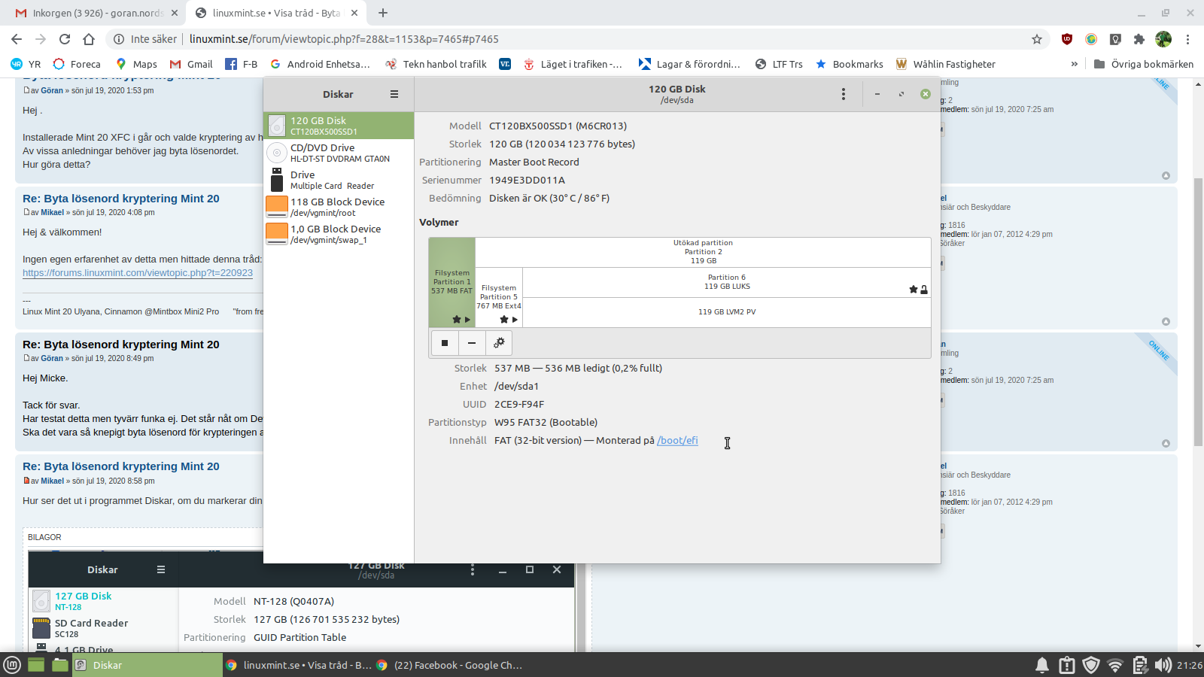Click the delete partition minus button
The width and height of the screenshot is (1204, 677).
click(x=472, y=343)
